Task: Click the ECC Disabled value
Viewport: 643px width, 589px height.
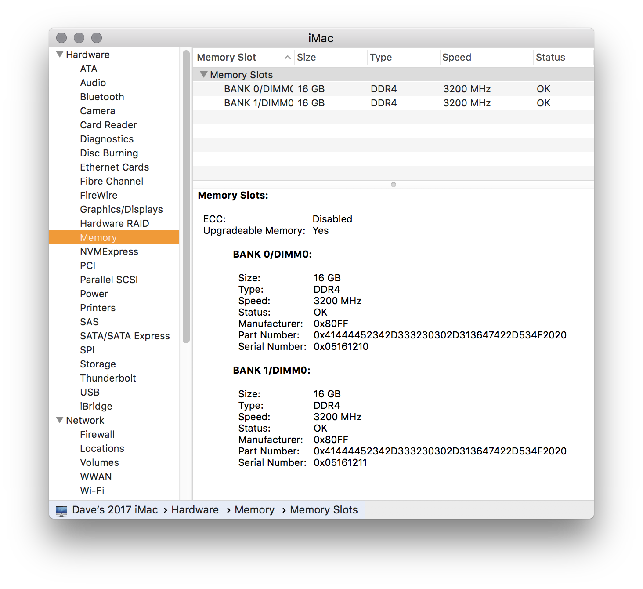Action: [x=332, y=219]
